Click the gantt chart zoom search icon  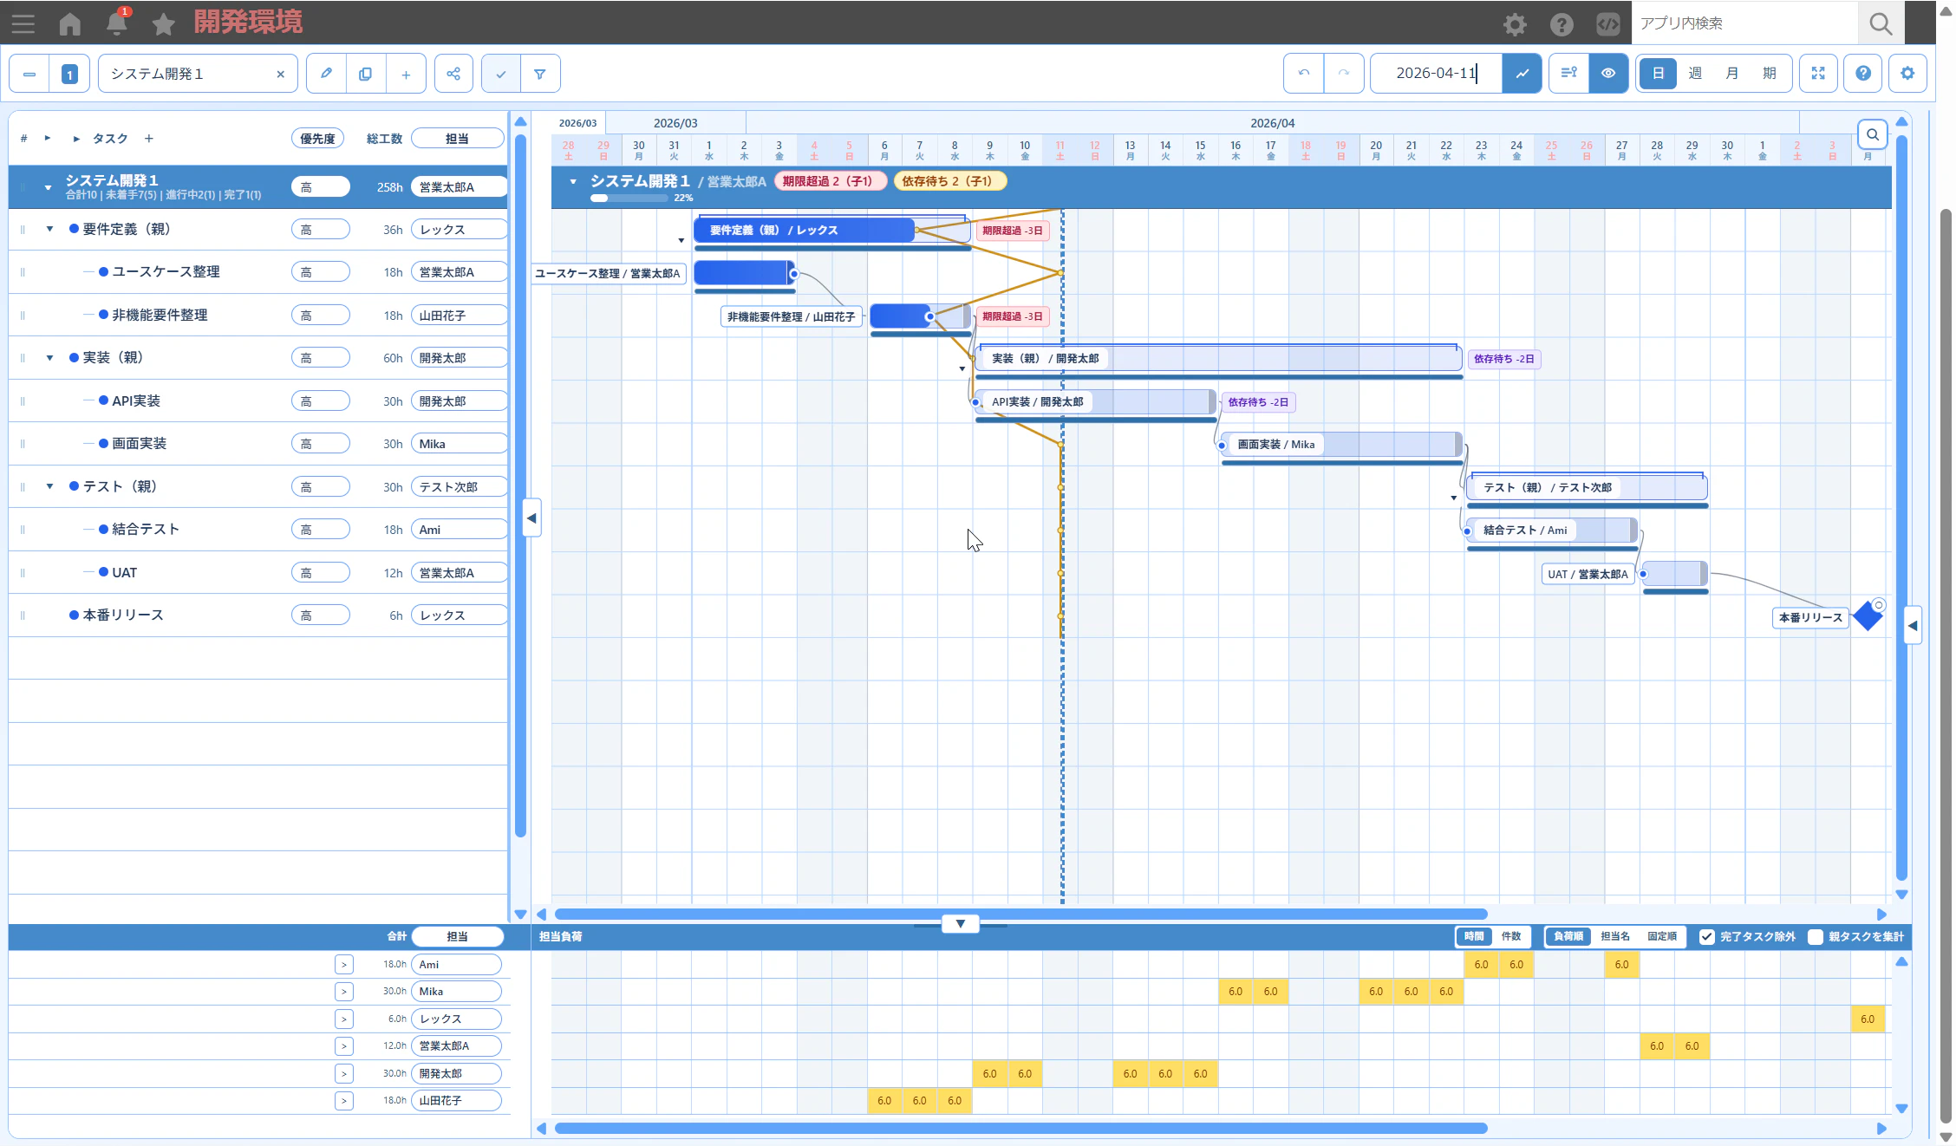(1873, 134)
